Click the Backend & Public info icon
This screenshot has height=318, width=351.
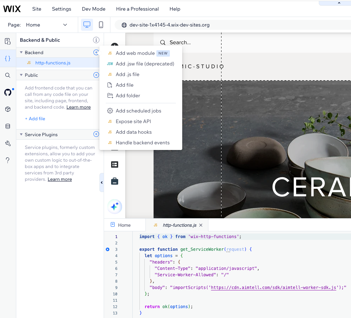click(x=96, y=40)
